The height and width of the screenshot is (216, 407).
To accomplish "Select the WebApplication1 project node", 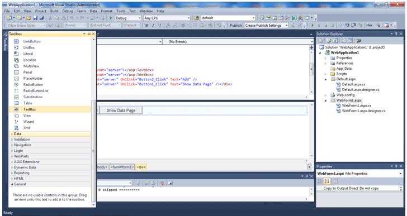I will pos(345,52).
